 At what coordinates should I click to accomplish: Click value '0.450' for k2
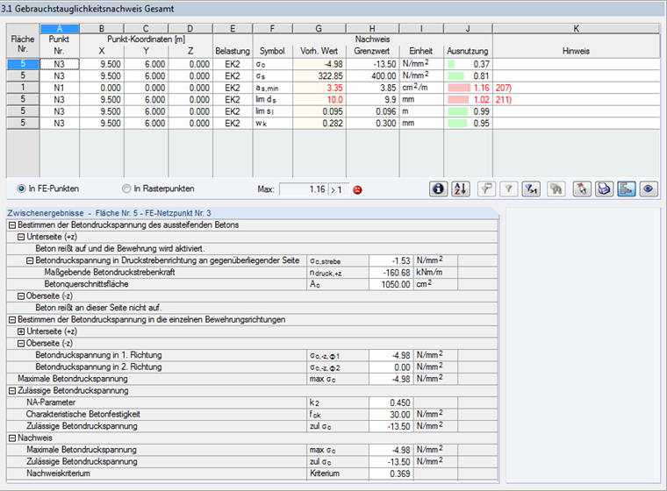[391, 402]
